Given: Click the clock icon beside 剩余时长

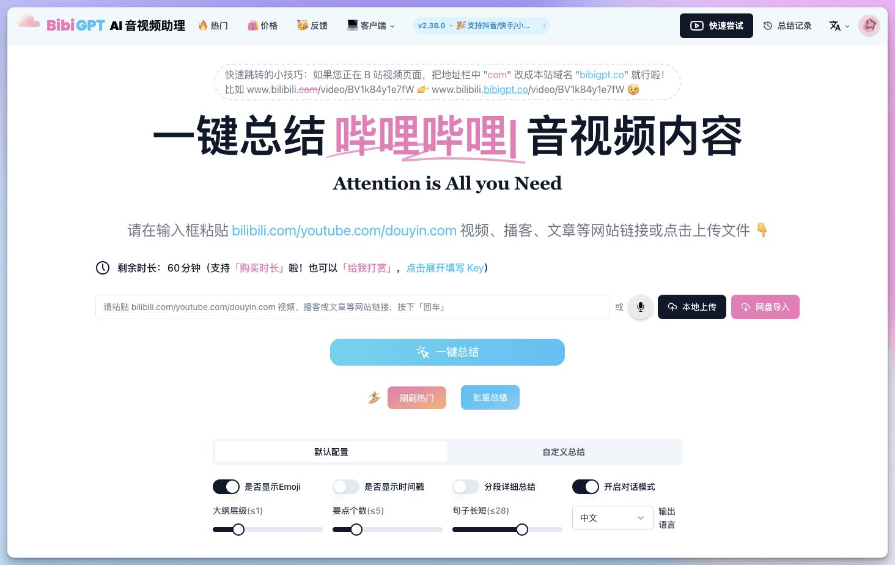Looking at the screenshot, I should click(x=103, y=268).
